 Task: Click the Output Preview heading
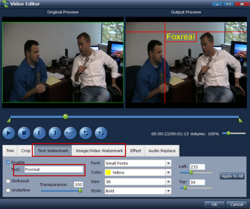(186, 12)
